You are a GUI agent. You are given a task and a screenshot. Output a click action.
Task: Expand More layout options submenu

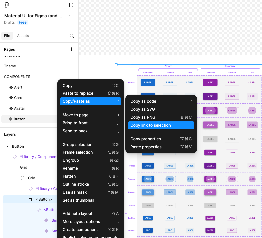(91, 222)
